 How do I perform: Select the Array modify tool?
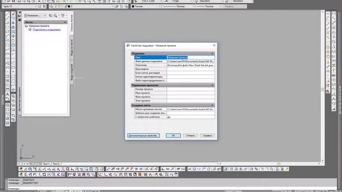point(13,32)
